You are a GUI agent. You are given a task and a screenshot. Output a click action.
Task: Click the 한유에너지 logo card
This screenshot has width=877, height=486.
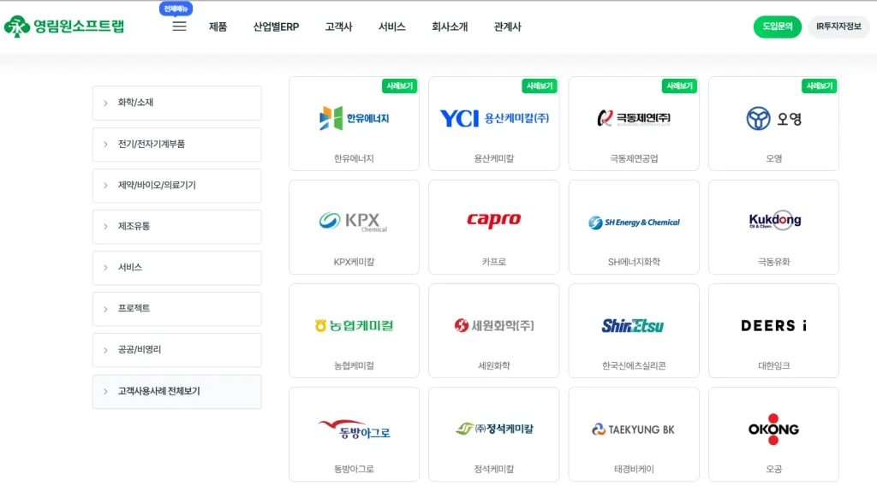coord(354,119)
